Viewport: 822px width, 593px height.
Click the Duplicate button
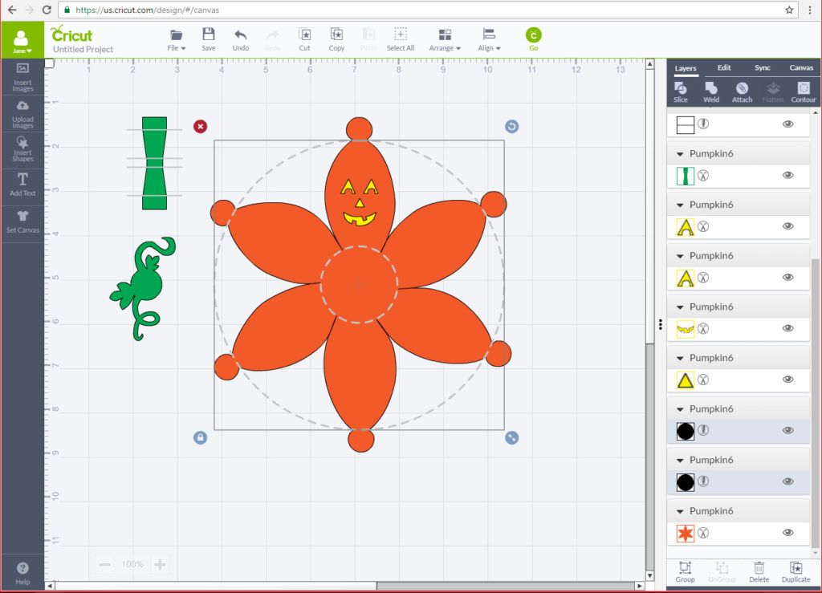796,571
